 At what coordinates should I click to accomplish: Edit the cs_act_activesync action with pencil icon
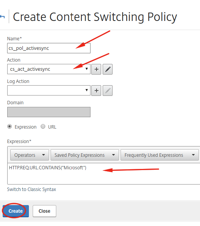(108, 69)
